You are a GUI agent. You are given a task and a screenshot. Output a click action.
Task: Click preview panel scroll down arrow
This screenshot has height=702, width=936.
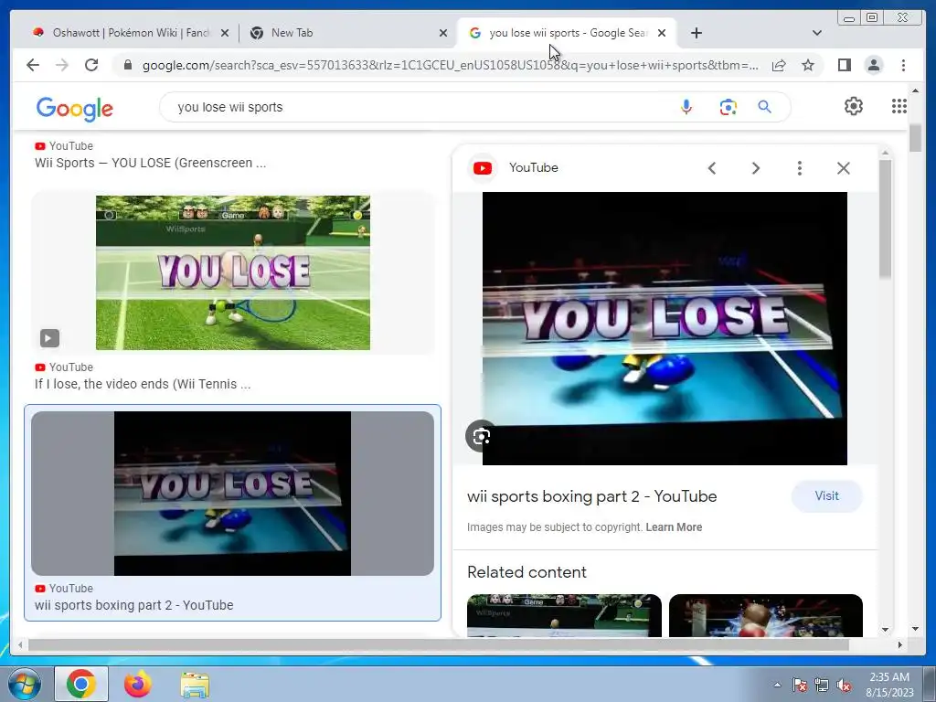[x=885, y=629]
